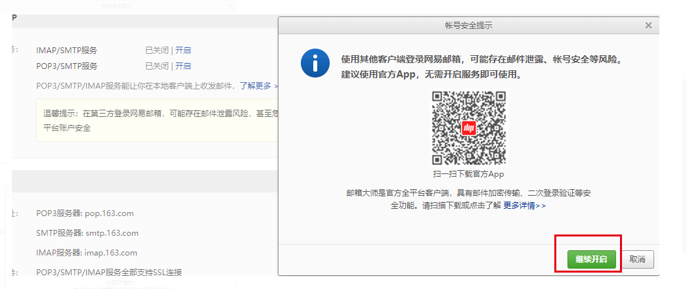This screenshot has height=289, width=687.
Task: Click the IMAP服务器: imap.163.com text
Action: click(87, 253)
